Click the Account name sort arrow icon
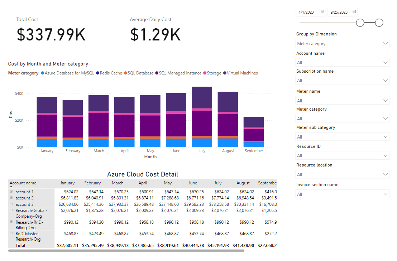This screenshot has height=261, width=397. tap(11, 187)
